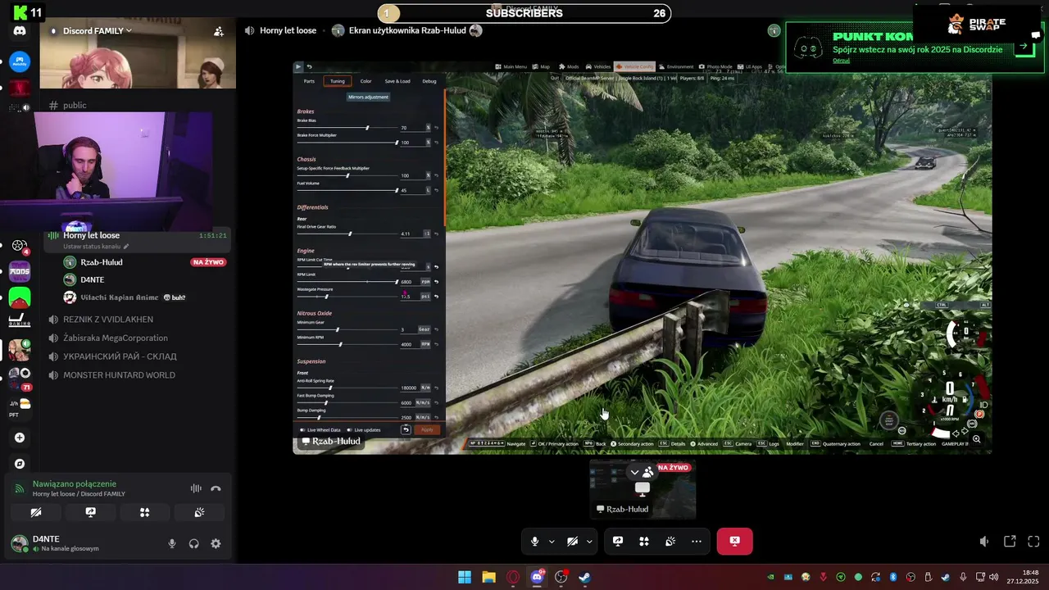Image resolution: width=1049 pixels, height=590 pixels.
Task: Dismiss the Odrzuć link in banner
Action: pyautogui.click(x=841, y=61)
